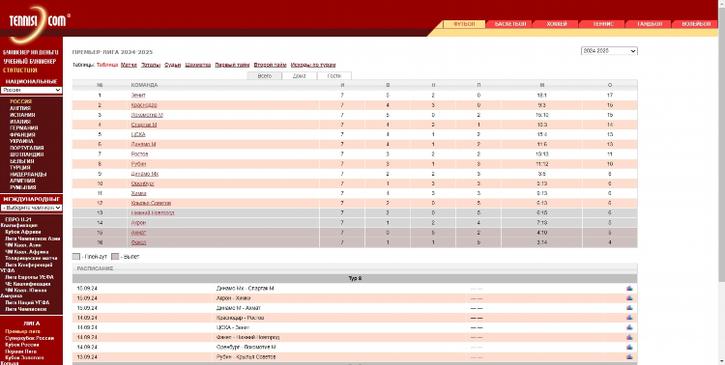The image size is (725, 365).
Task: Open the international championship selection dropdown
Action: 32,208
